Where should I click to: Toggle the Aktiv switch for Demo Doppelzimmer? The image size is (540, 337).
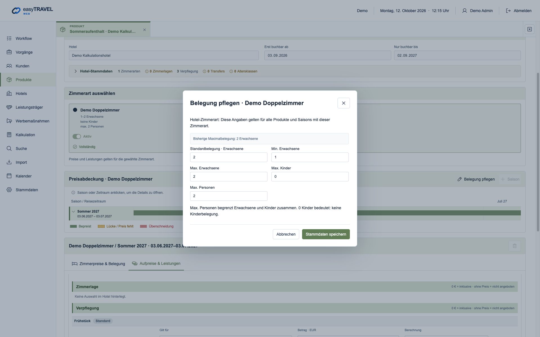point(76,136)
